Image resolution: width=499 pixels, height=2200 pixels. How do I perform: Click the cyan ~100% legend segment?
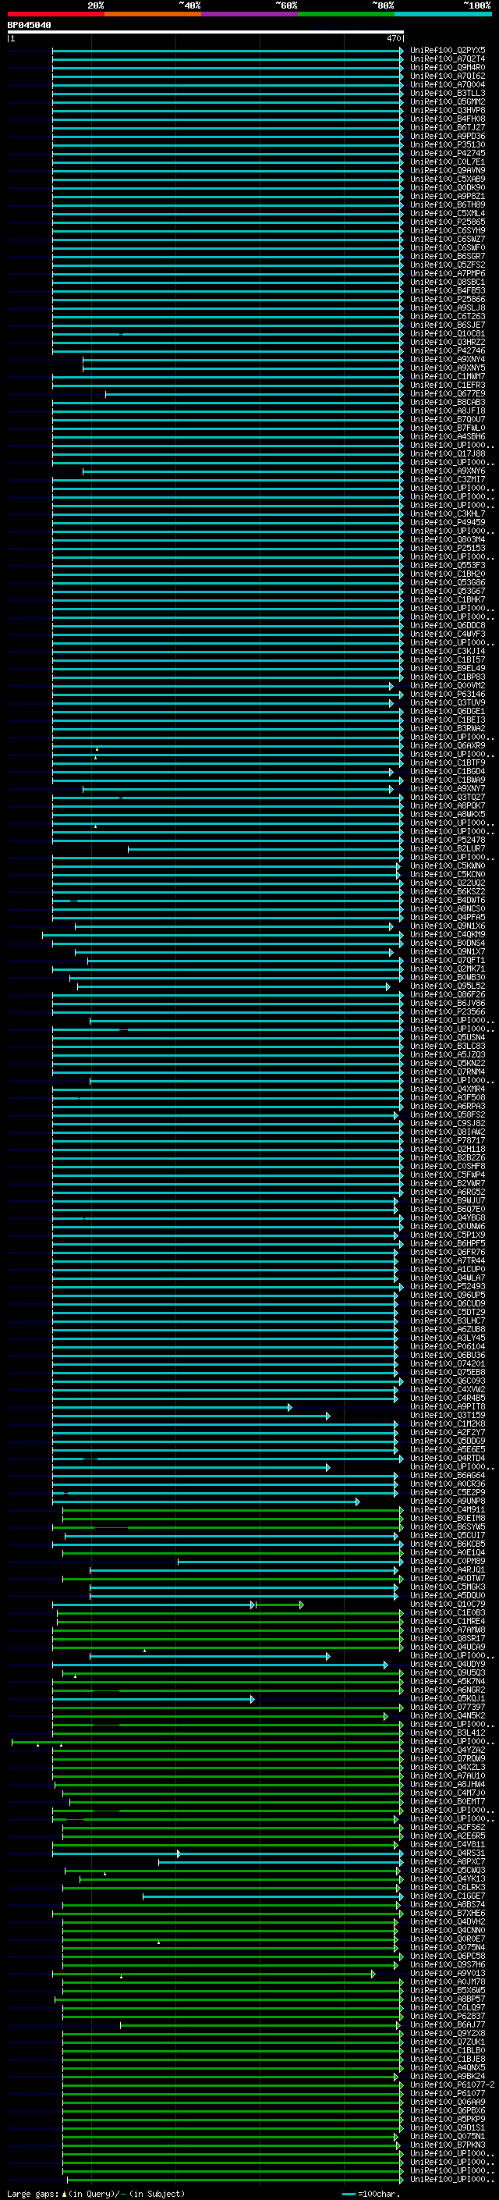pyautogui.click(x=444, y=15)
